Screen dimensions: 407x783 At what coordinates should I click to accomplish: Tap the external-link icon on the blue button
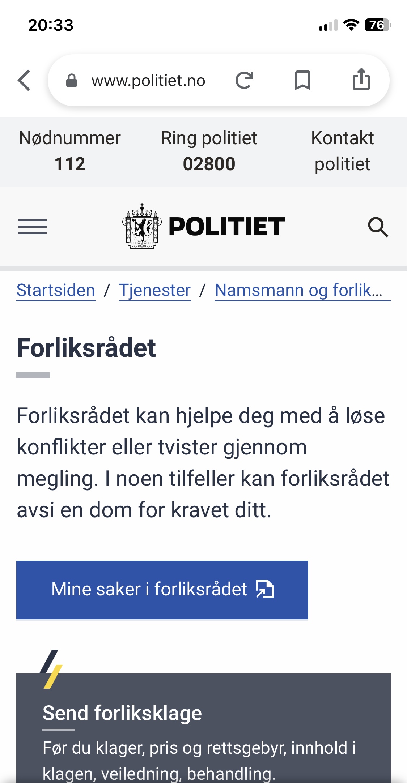[265, 589]
